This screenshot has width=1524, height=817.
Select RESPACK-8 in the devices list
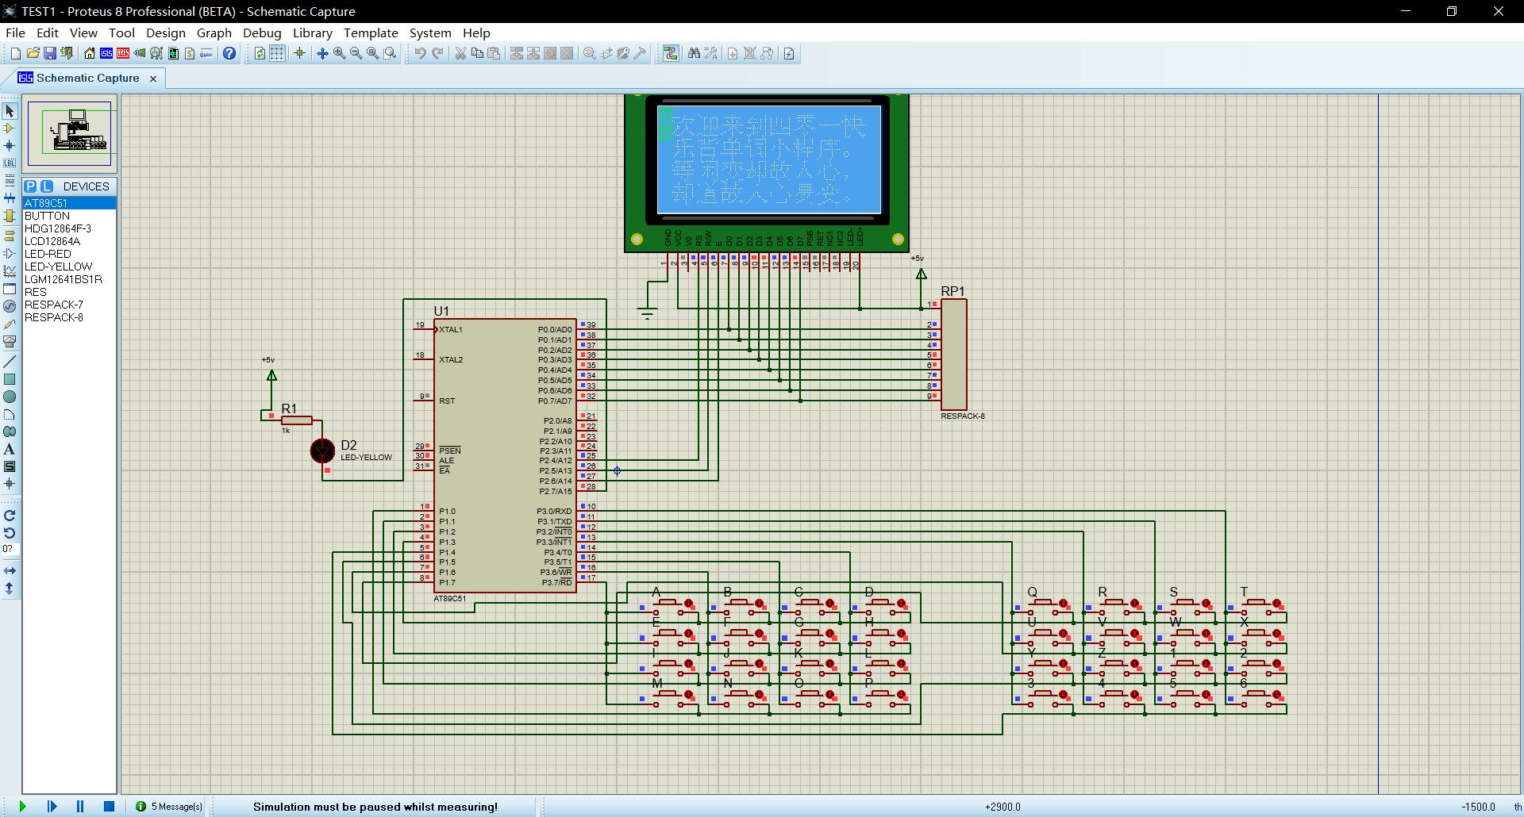[69, 317]
